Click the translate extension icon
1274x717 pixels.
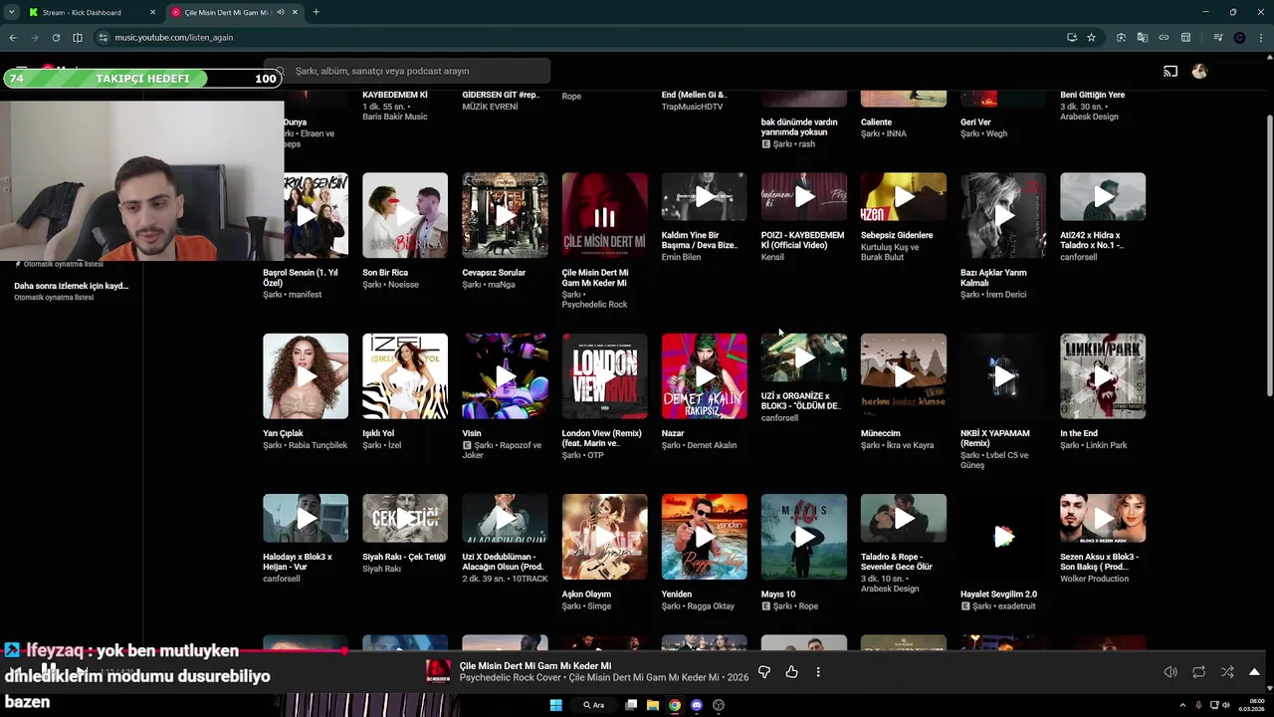click(1142, 37)
